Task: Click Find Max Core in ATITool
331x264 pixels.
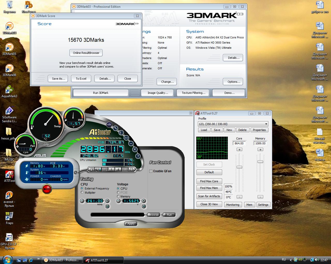Action: click(209, 181)
